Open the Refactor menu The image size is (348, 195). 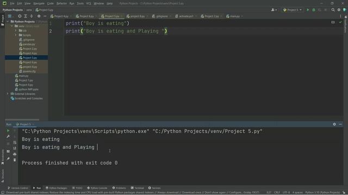tap(61, 3)
